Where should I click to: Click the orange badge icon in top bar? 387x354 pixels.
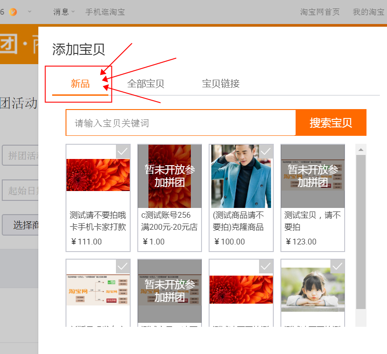point(13,12)
